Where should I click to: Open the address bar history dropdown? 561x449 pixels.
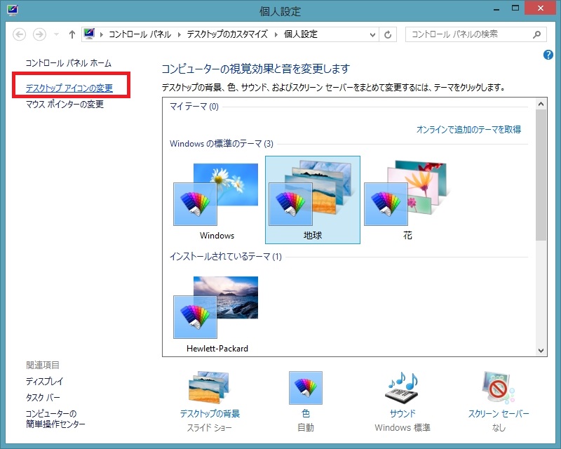tap(372, 34)
